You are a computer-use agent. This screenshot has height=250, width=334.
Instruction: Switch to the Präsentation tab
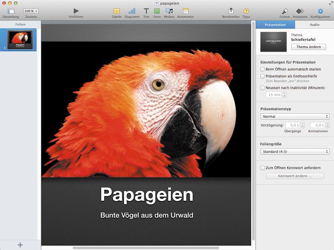pyautogui.click(x=275, y=25)
